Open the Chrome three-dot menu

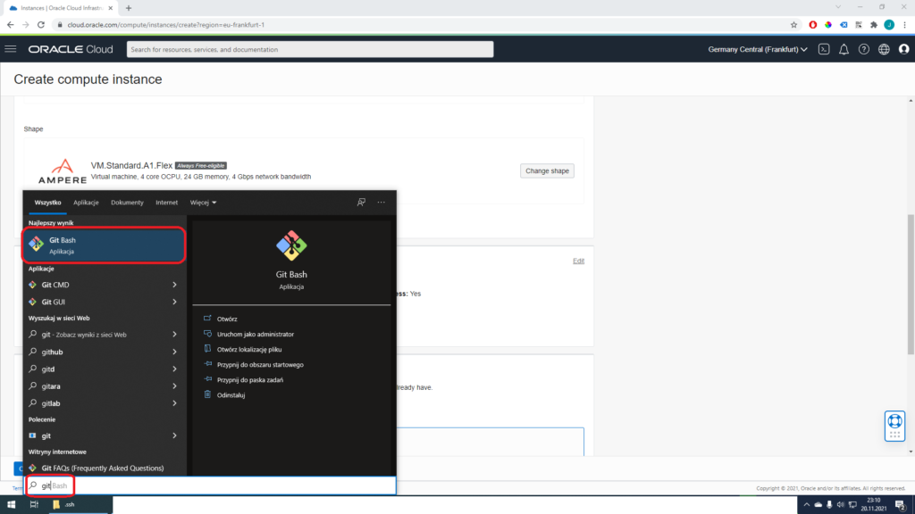tap(904, 24)
